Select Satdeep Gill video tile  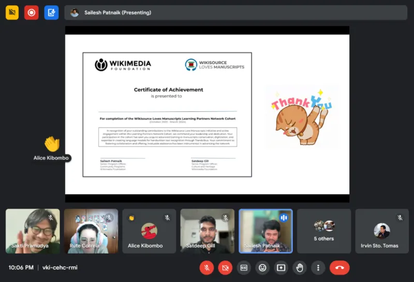[208, 231]
